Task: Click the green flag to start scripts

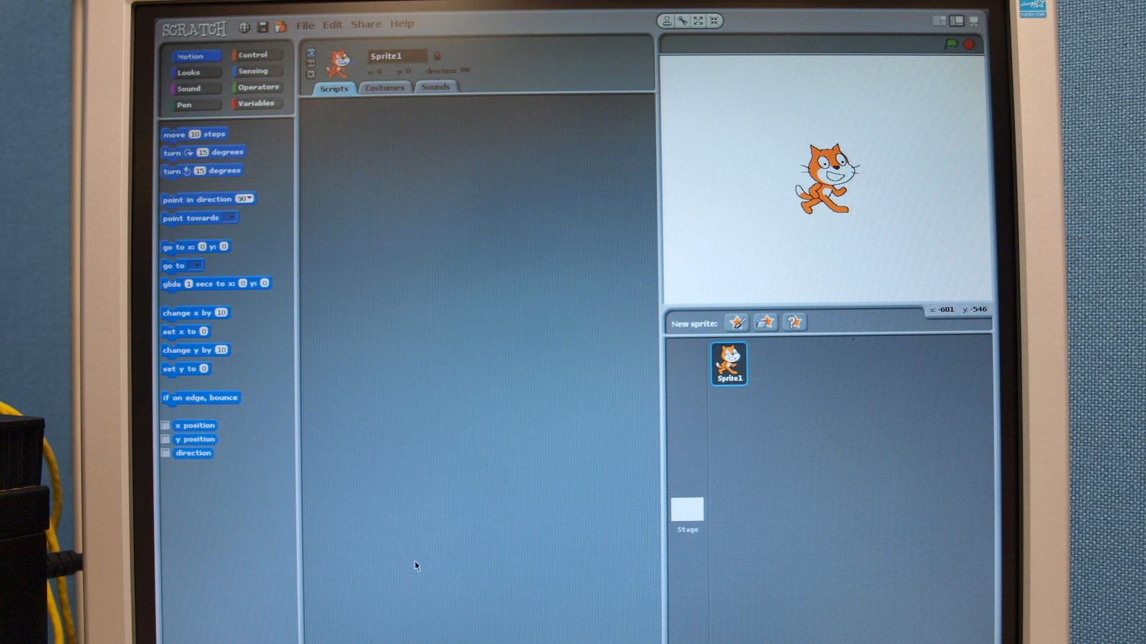Action: (950, 44)
